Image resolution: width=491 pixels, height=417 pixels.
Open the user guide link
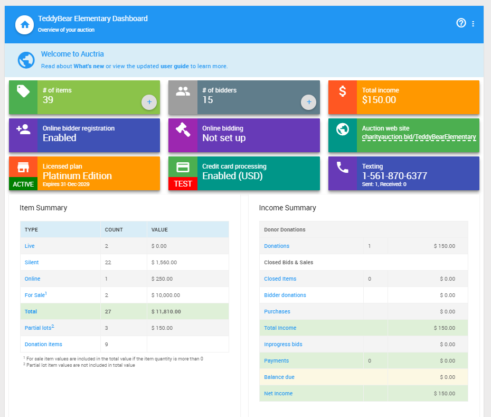174,67
